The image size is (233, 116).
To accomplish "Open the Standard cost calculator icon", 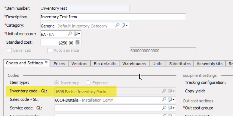I will (77, 43).
